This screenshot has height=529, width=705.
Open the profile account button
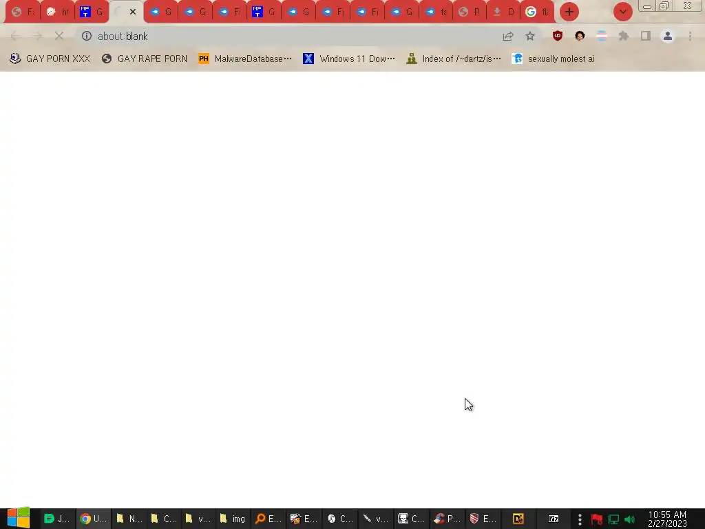668,36
